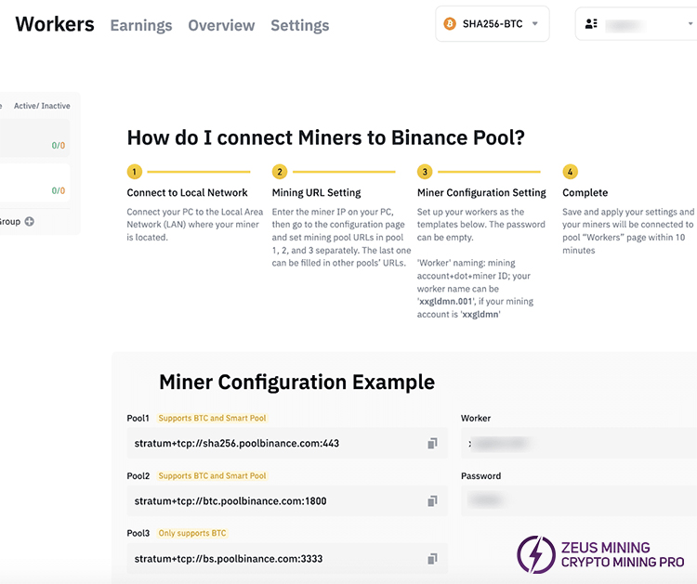
Task: Switch to the Earnings tab
Action: 140,25
